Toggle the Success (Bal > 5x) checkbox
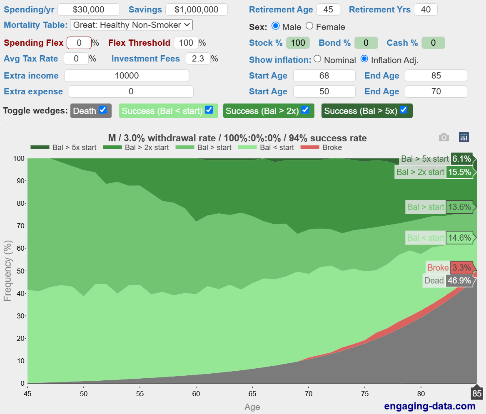Image resolution: width=486 pixels, height=414 pixels. 404,110
